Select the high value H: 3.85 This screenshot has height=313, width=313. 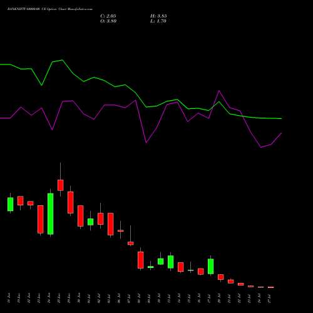(158, 16)
